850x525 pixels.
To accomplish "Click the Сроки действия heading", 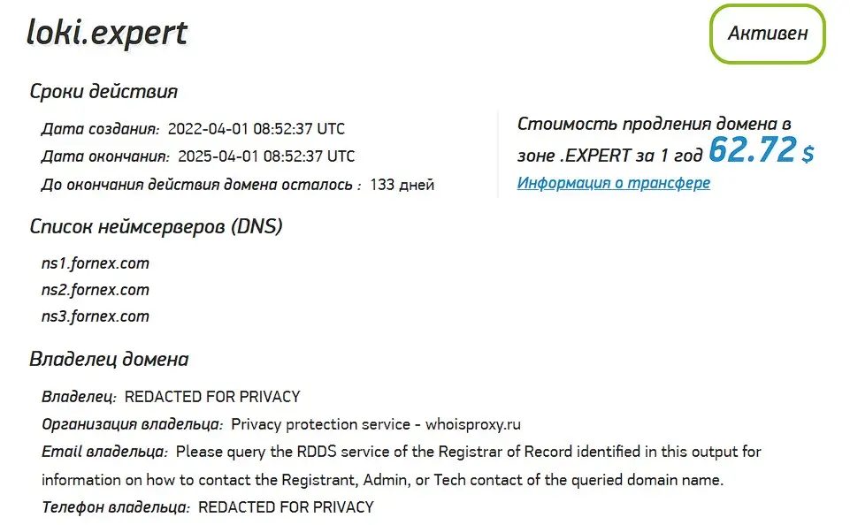I will [x=103, y=92].
